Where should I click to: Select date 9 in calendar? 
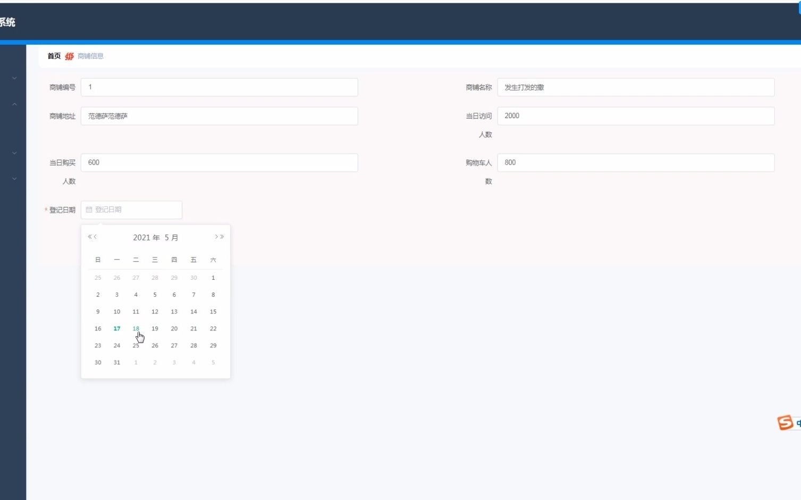click(98, 312)
